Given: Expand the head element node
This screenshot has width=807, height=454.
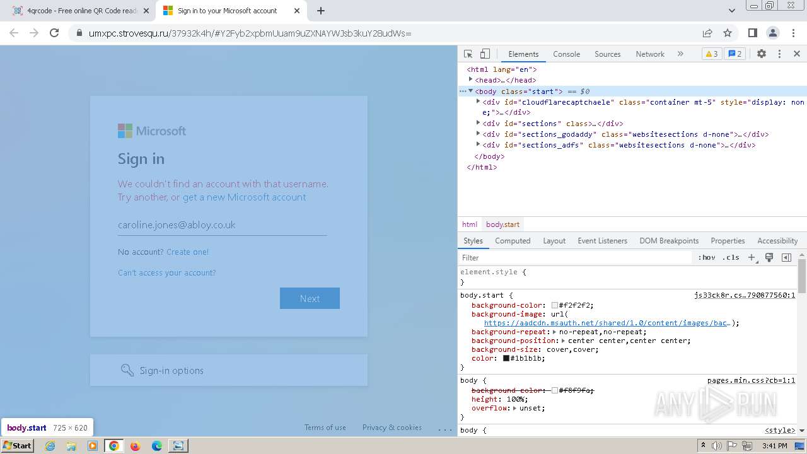Looking at the screenshot, I should click(x=470, y=80).
